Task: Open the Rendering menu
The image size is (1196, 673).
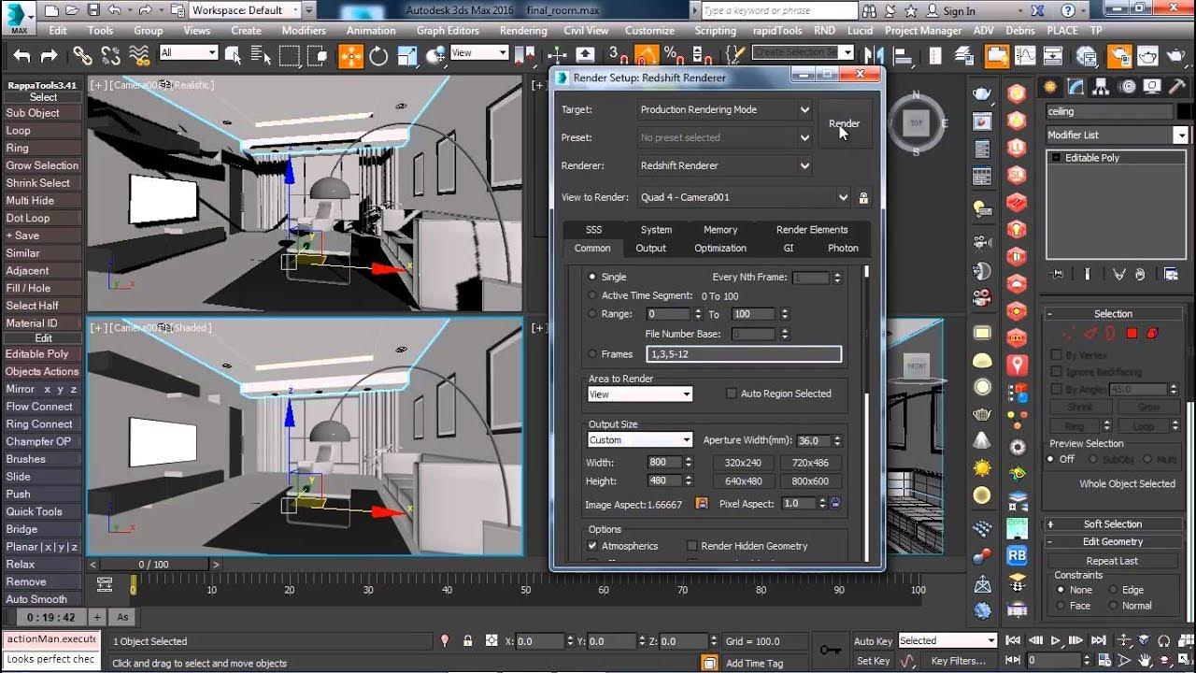Action: point(523,31)
